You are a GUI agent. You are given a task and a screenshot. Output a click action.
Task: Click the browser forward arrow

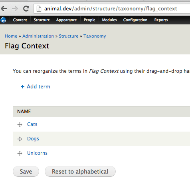tap(15, 9)
